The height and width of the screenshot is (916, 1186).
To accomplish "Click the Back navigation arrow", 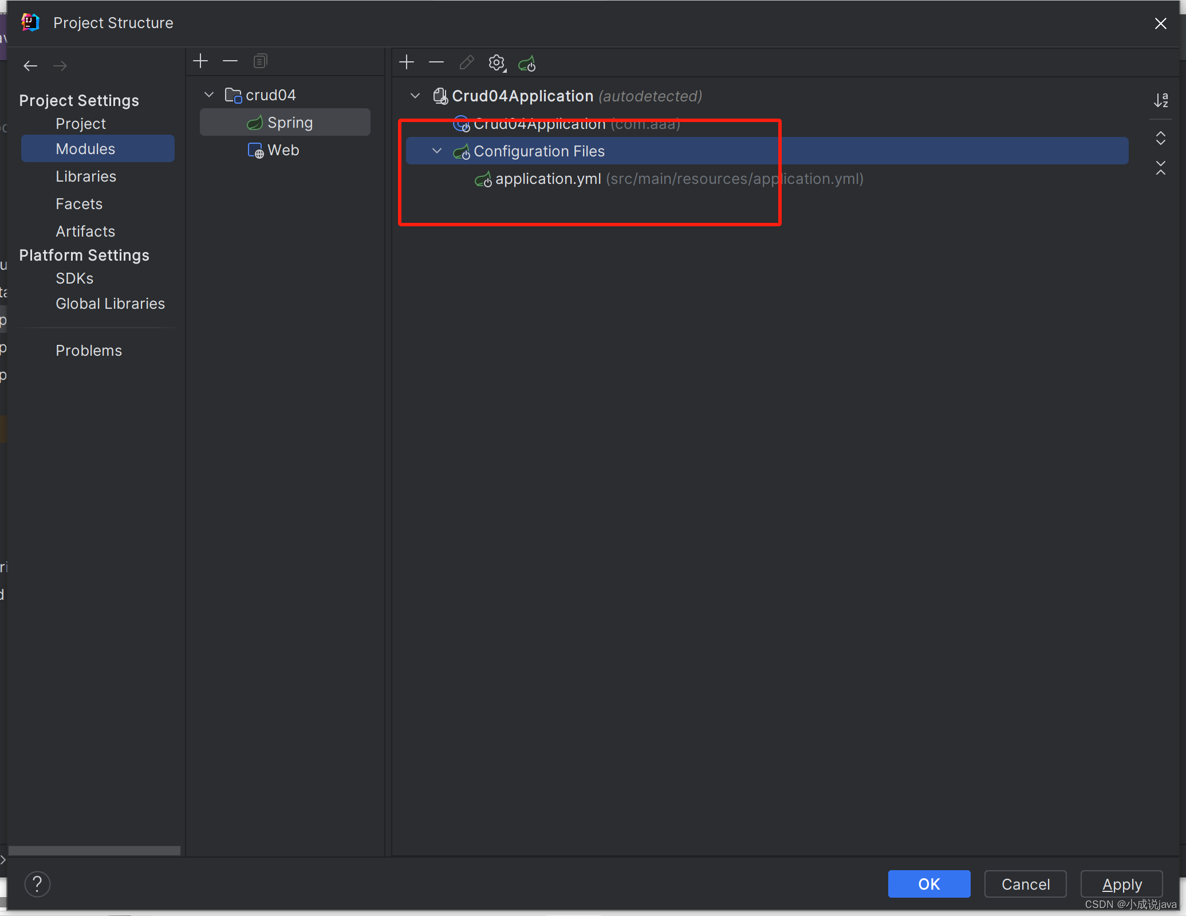I will coord(30,66).
